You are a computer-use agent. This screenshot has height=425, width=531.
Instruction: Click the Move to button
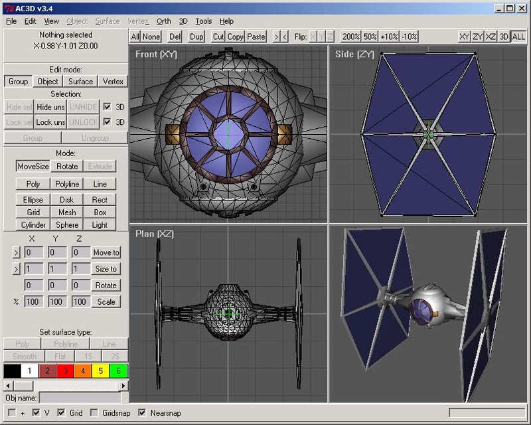[x=106, y=252]
